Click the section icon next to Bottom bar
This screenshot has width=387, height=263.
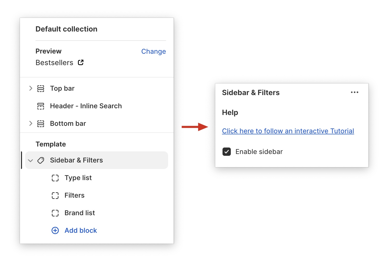click(41, 123)
